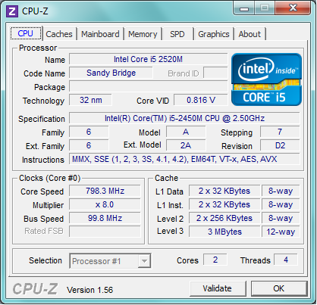Select the Memory tab
Viewport: 317px width, 305px height.
pos(143,34)
